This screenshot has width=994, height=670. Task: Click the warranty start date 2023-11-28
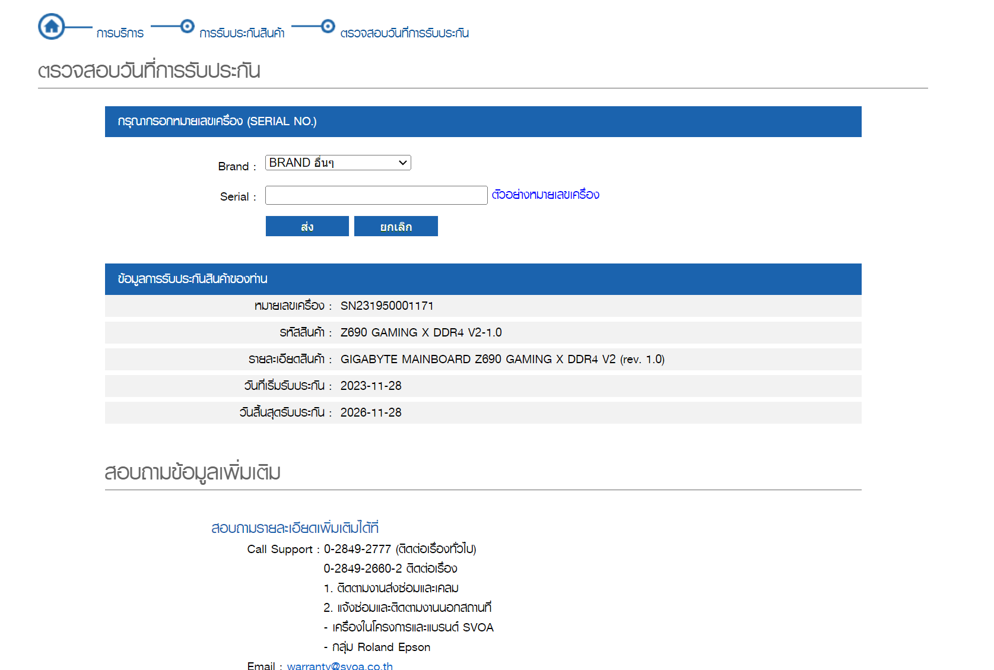(371, 386)
